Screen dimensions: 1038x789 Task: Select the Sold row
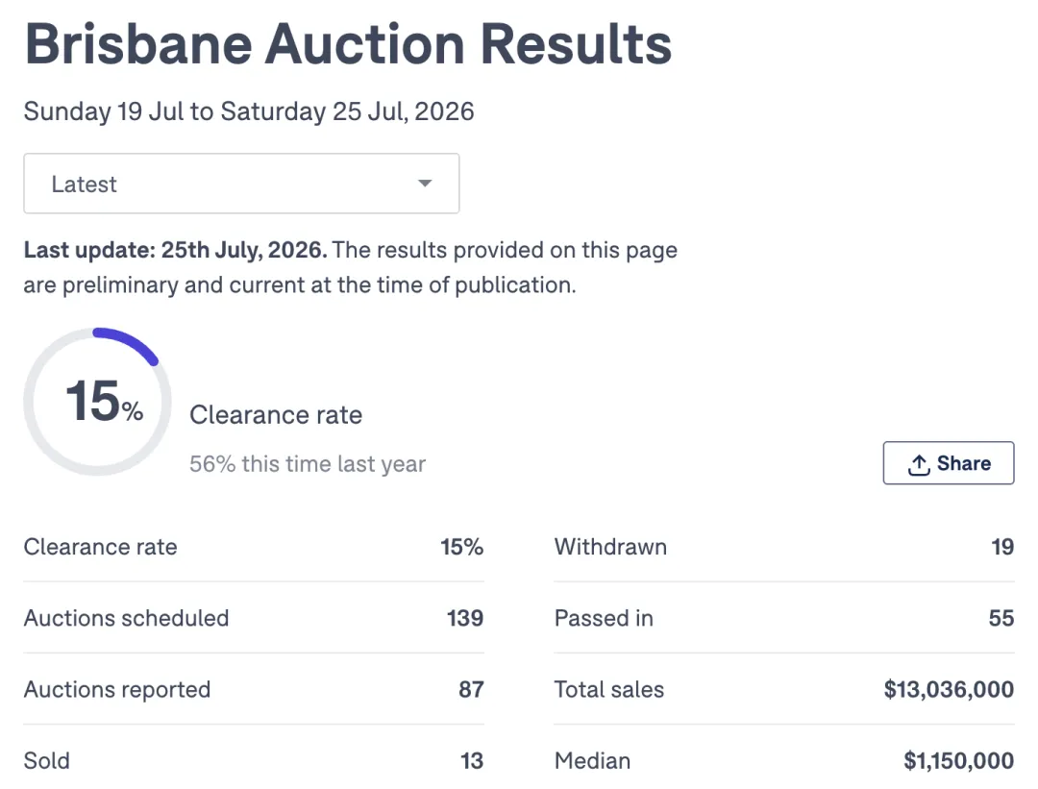(254, 760)
